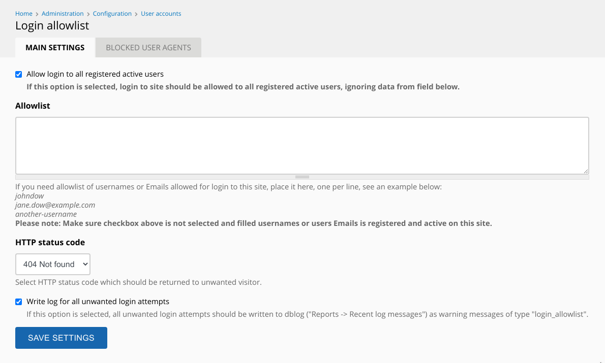Focus the Allowlist text area
605x363 pixels.
[302, 146]
